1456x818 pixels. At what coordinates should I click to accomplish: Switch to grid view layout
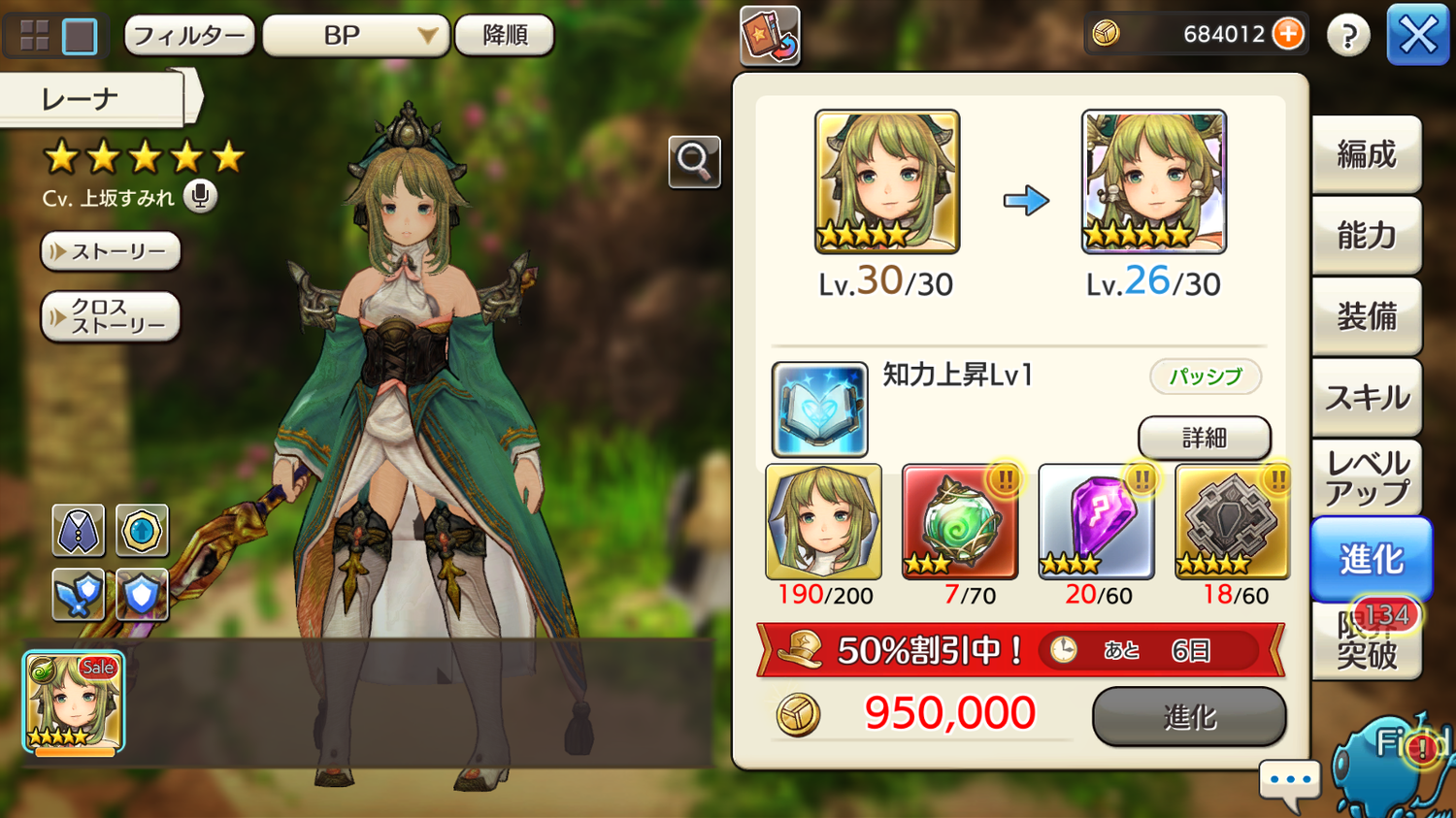(x=35, y=36)
